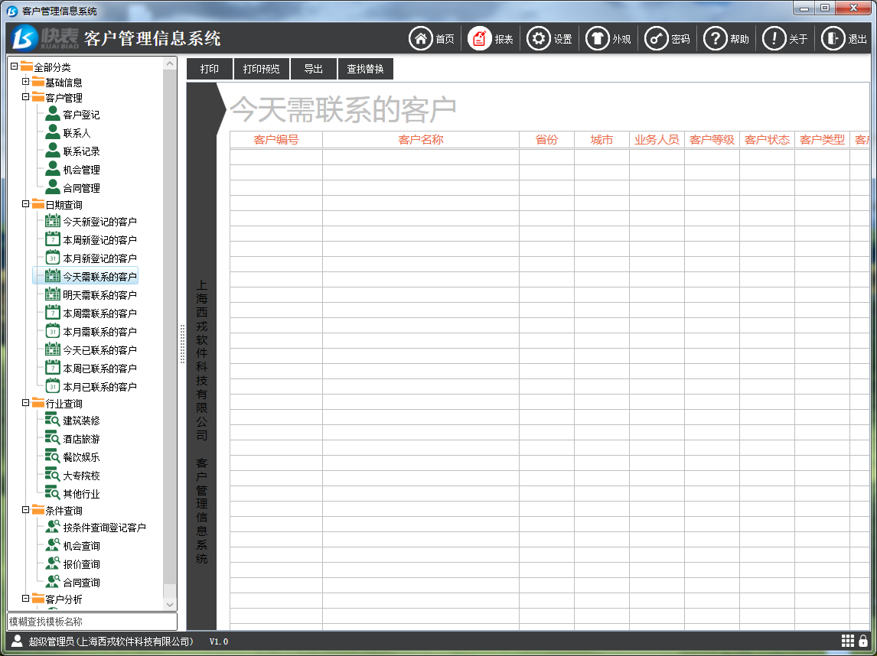
Task: Click search icon beside 酒店旅游
Action: click(x=53, y=439)
